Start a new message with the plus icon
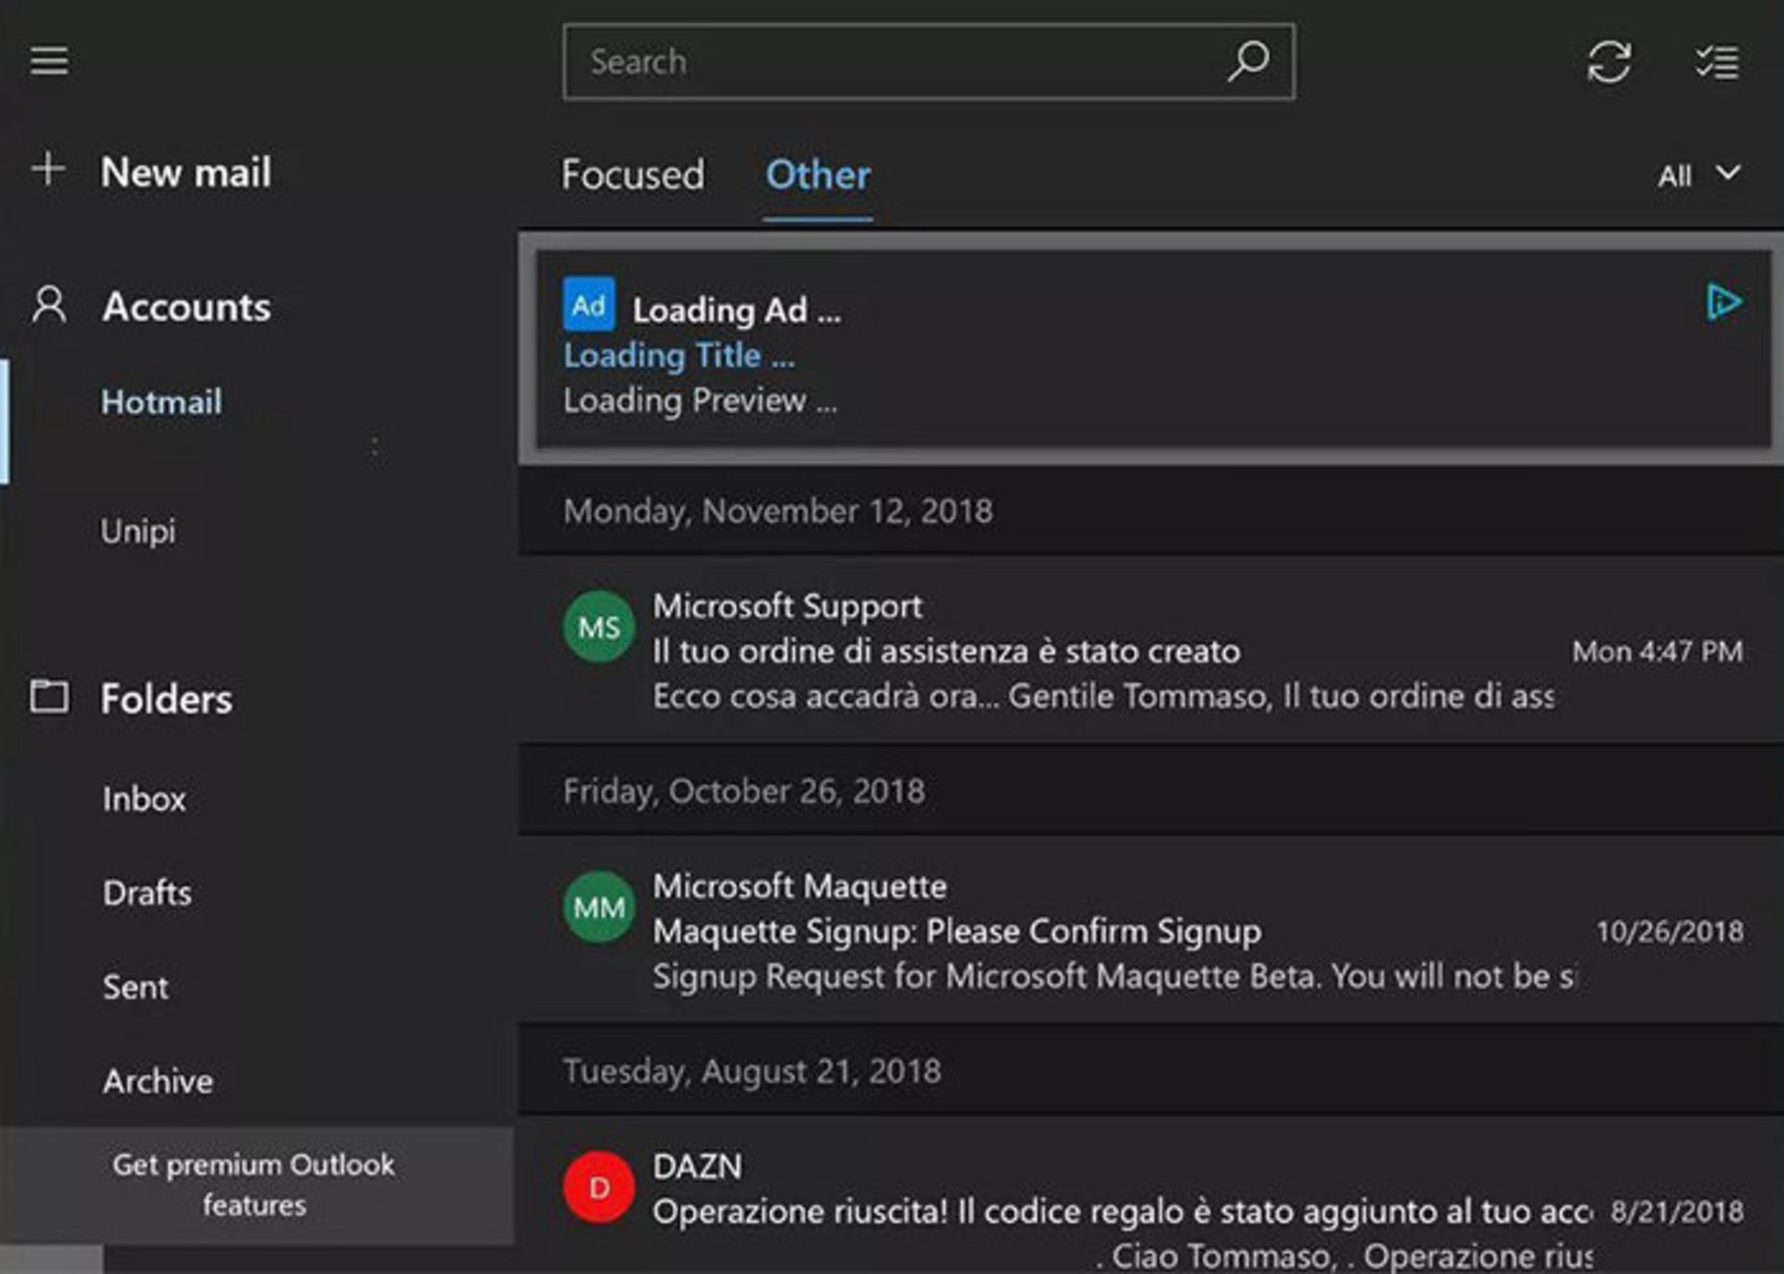Screen dimensions: 1784x1274 (48, 171)
